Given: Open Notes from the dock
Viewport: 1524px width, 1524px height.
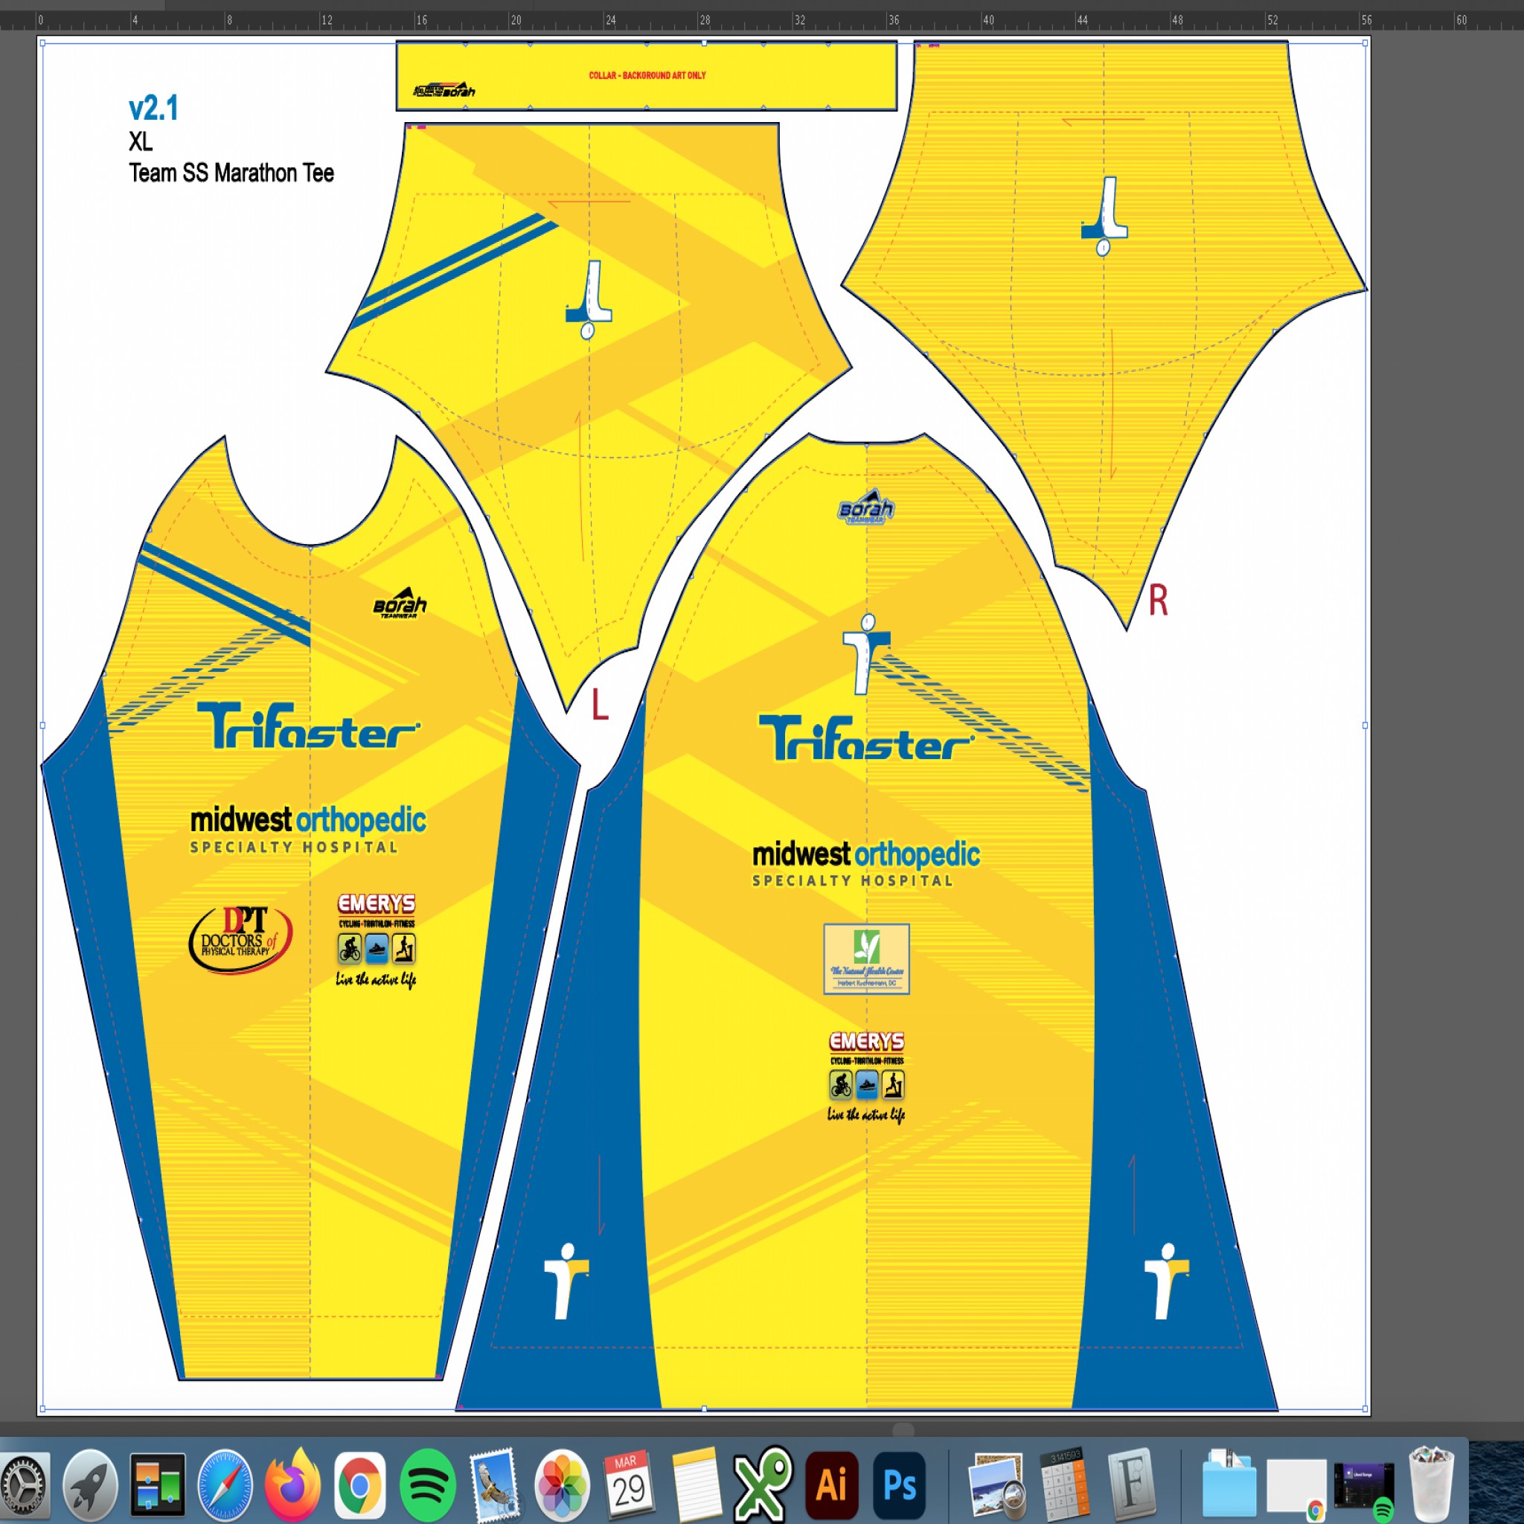Looking at the screenshot, I should coord(697,1485).
